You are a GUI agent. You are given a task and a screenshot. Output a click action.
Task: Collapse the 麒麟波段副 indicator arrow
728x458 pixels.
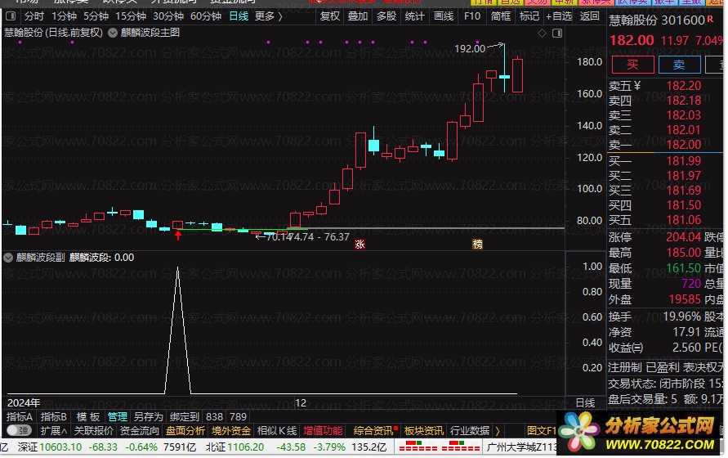coord(8,258)
